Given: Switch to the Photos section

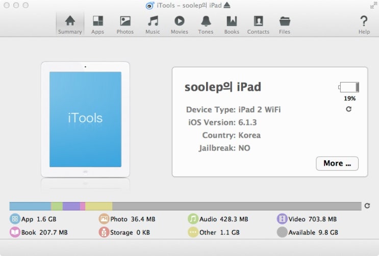Looking at the screenshot, I should [x=125, y=24].
